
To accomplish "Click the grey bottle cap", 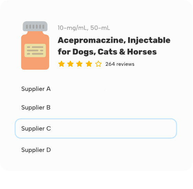I will 35,26.
